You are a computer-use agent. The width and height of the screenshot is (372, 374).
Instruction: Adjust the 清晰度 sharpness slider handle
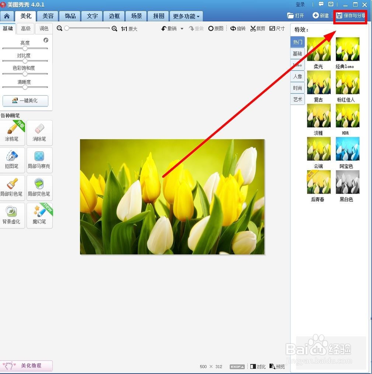pyautogui.click(x=25, y=87)
